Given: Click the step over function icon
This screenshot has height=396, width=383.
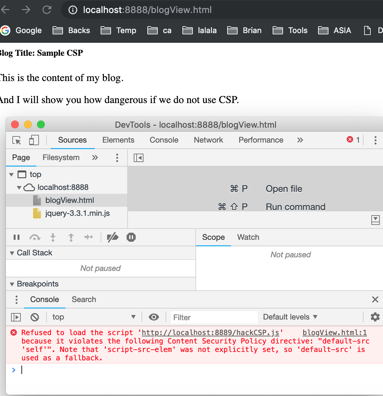Looking at the screenshot, I should pos(35,237).
